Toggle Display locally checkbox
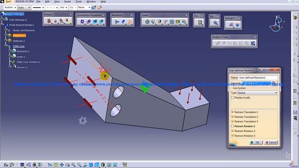 (x=233, y=98)
